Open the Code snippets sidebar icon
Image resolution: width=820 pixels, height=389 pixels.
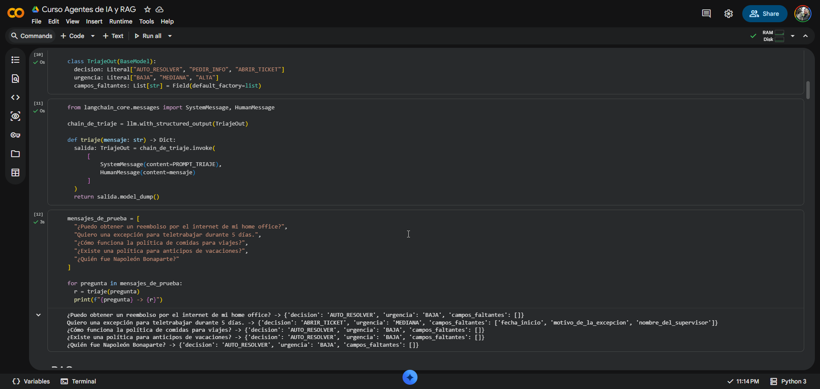(15, 97)
